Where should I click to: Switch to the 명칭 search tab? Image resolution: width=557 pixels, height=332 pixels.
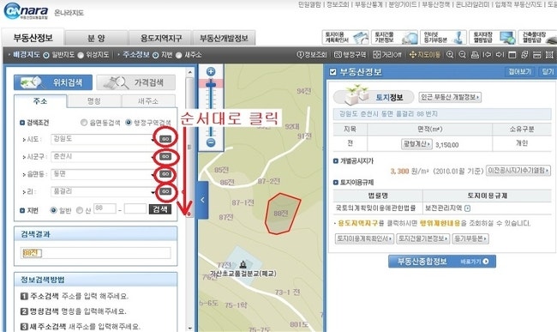pyautogui.click(x=94, y=101)
